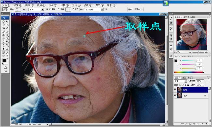This screenshot has width=212, height=127.
Task: Open the layer fill slider arrow
Action: (203, 85)
